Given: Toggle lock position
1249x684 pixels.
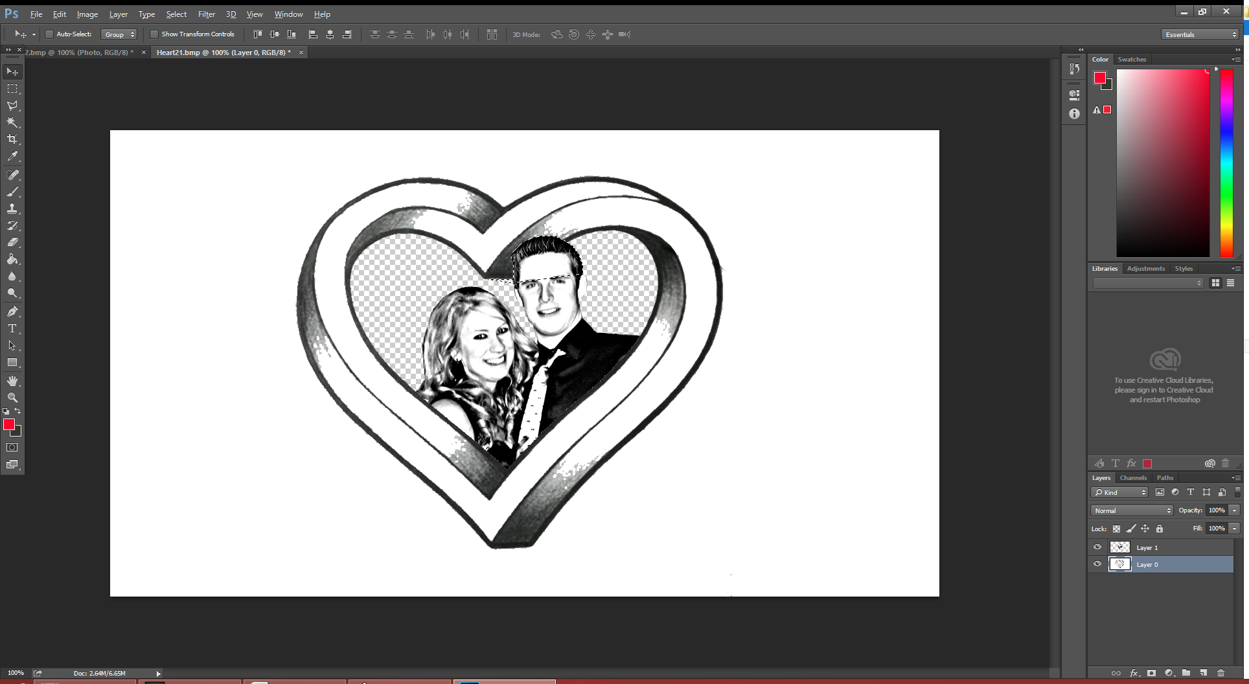Looking at the screenshot, I should [1145, 529].
